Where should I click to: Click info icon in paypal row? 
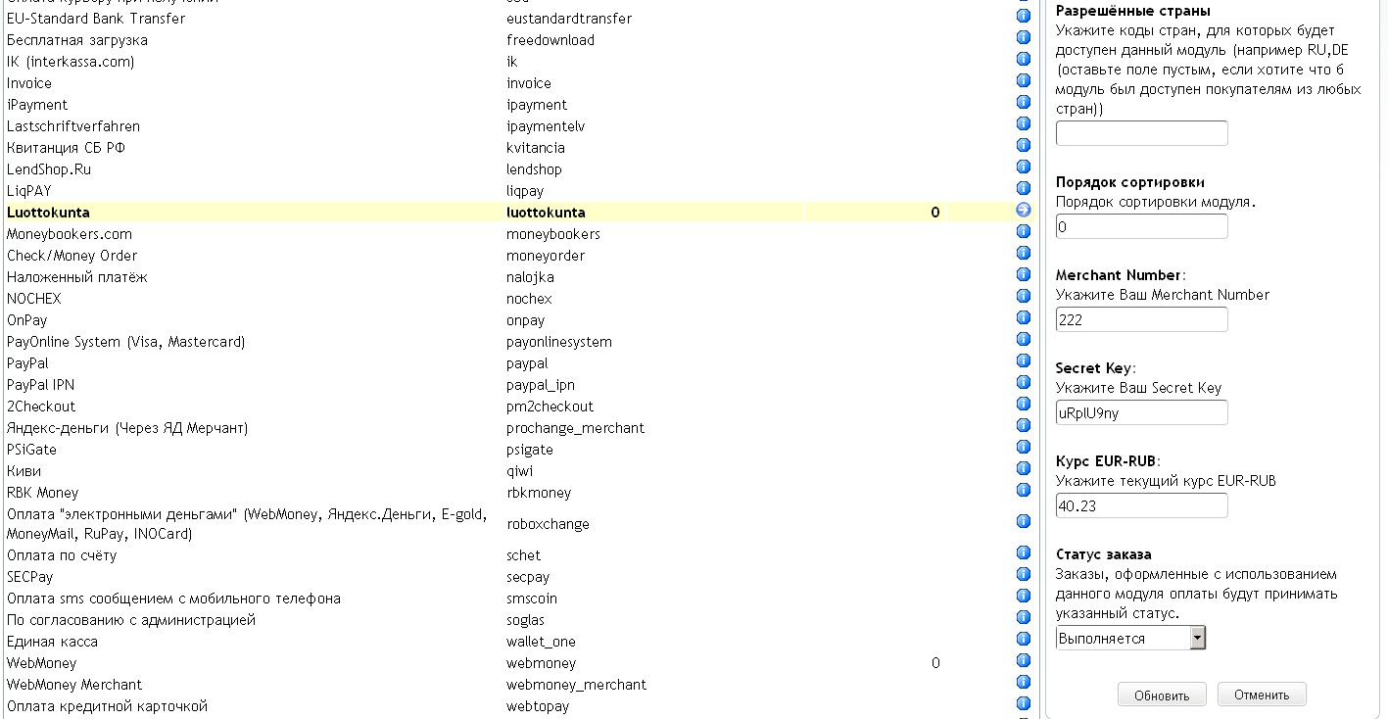1024,360
